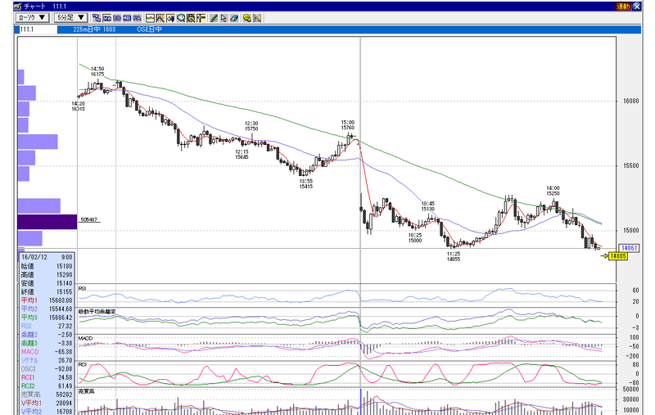
Task: Click the yellow zoom-in magnifier icon
Action: point(246,18)
